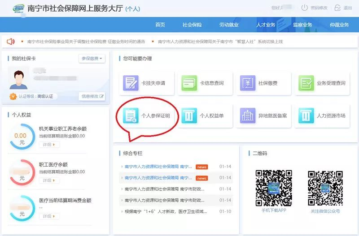Click the 卡挂失申请 icon
The width and height of the screenshot is (359, 236).
coord(131,83)
